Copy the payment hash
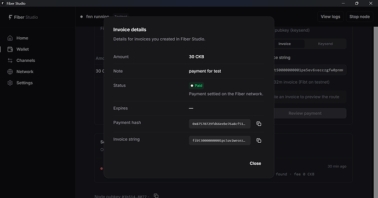 259,124
